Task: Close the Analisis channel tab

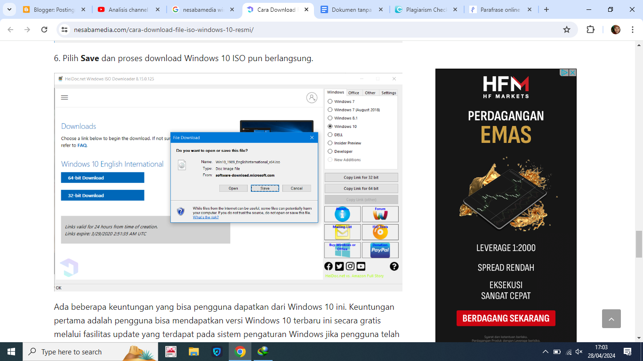Action: coord(158,9)
